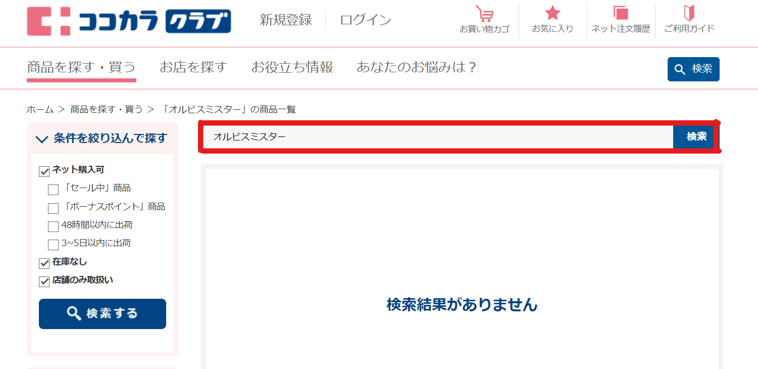
Task: Uncheck the 在庫なし checkbox
Action: (x=44, y=263)
